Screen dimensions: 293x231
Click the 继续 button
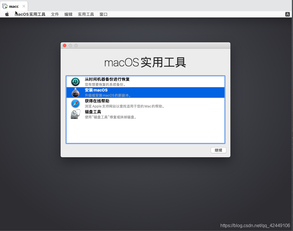tap(218, 150)
